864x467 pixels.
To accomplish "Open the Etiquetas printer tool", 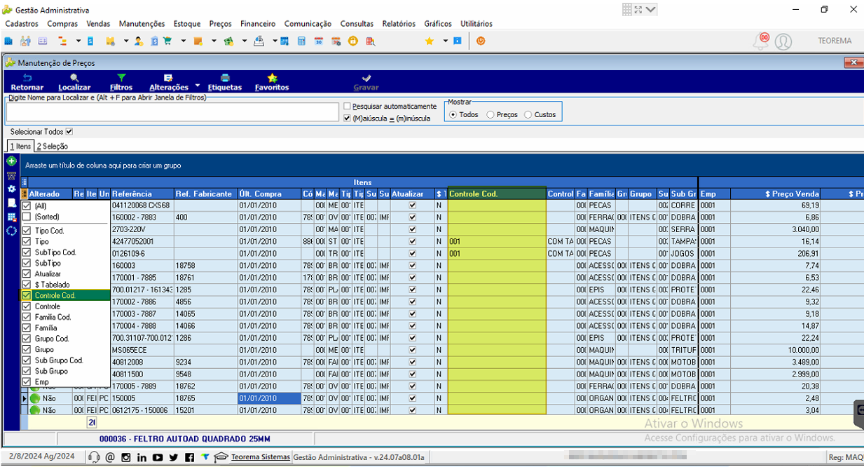I will [x=225, y=82].
